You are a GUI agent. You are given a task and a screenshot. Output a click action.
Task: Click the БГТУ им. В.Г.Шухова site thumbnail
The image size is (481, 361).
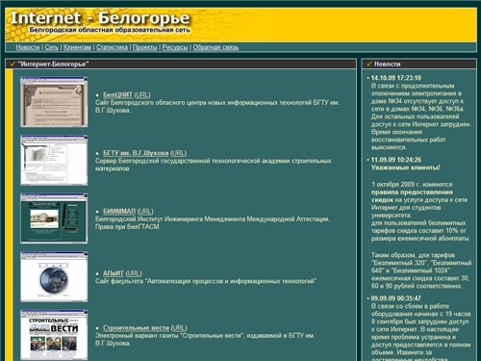pos(54,160)
